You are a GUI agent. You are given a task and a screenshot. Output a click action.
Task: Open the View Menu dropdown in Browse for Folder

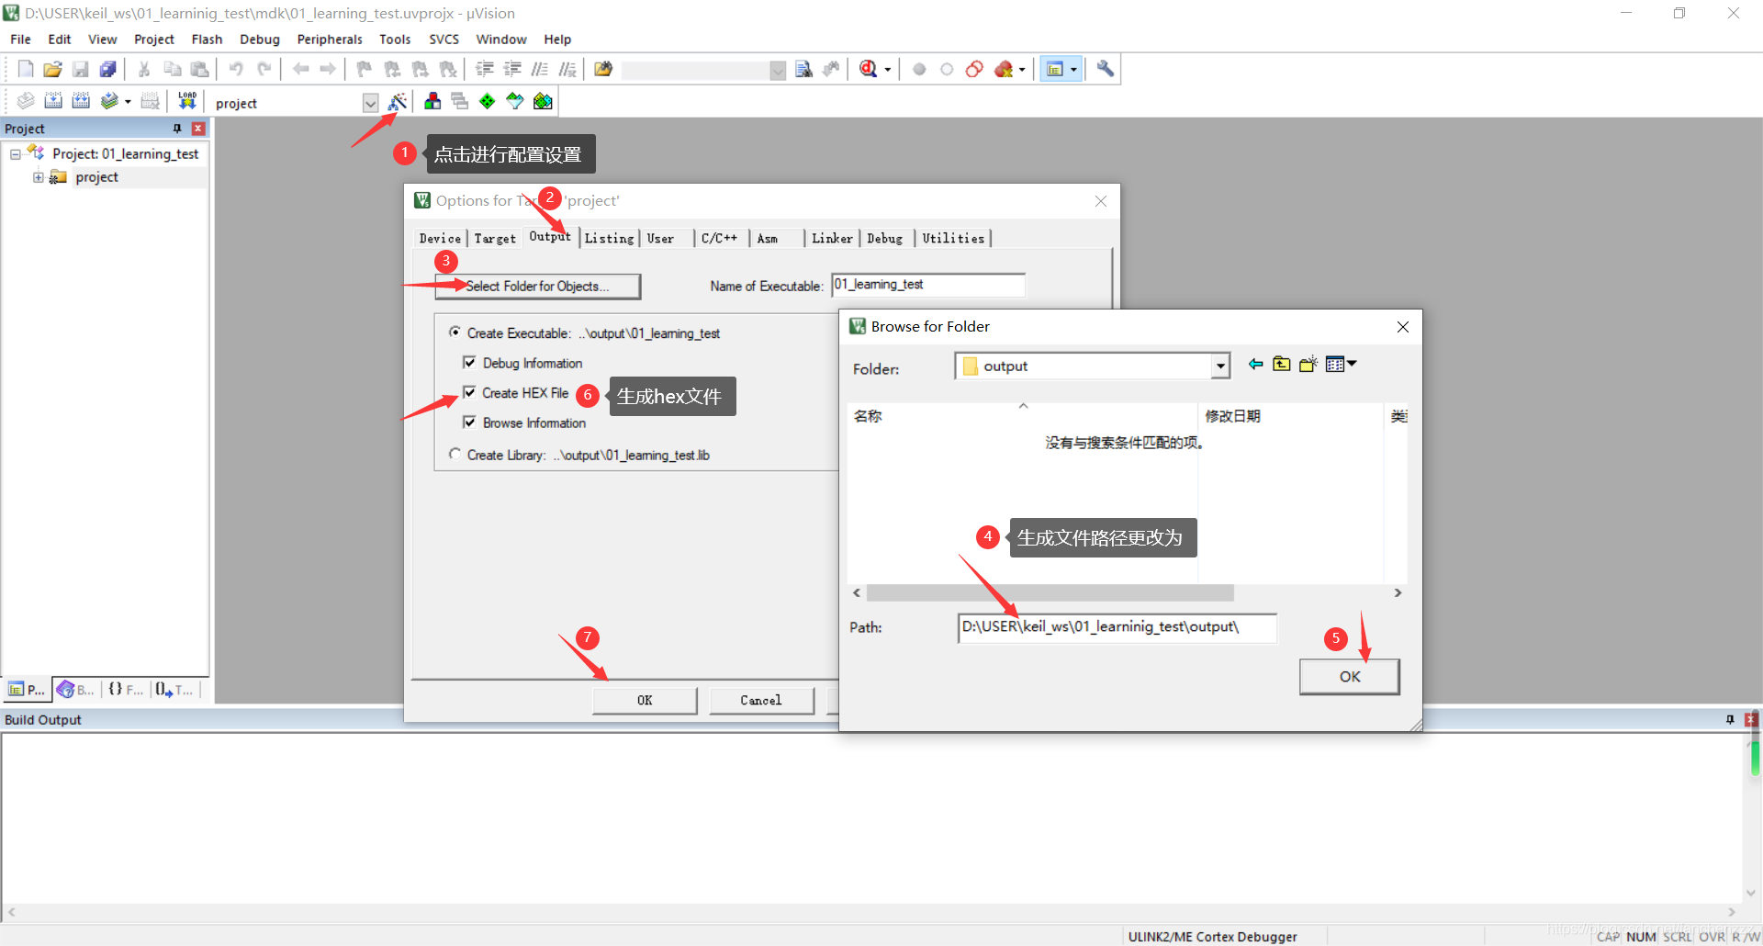[1342, 365]
